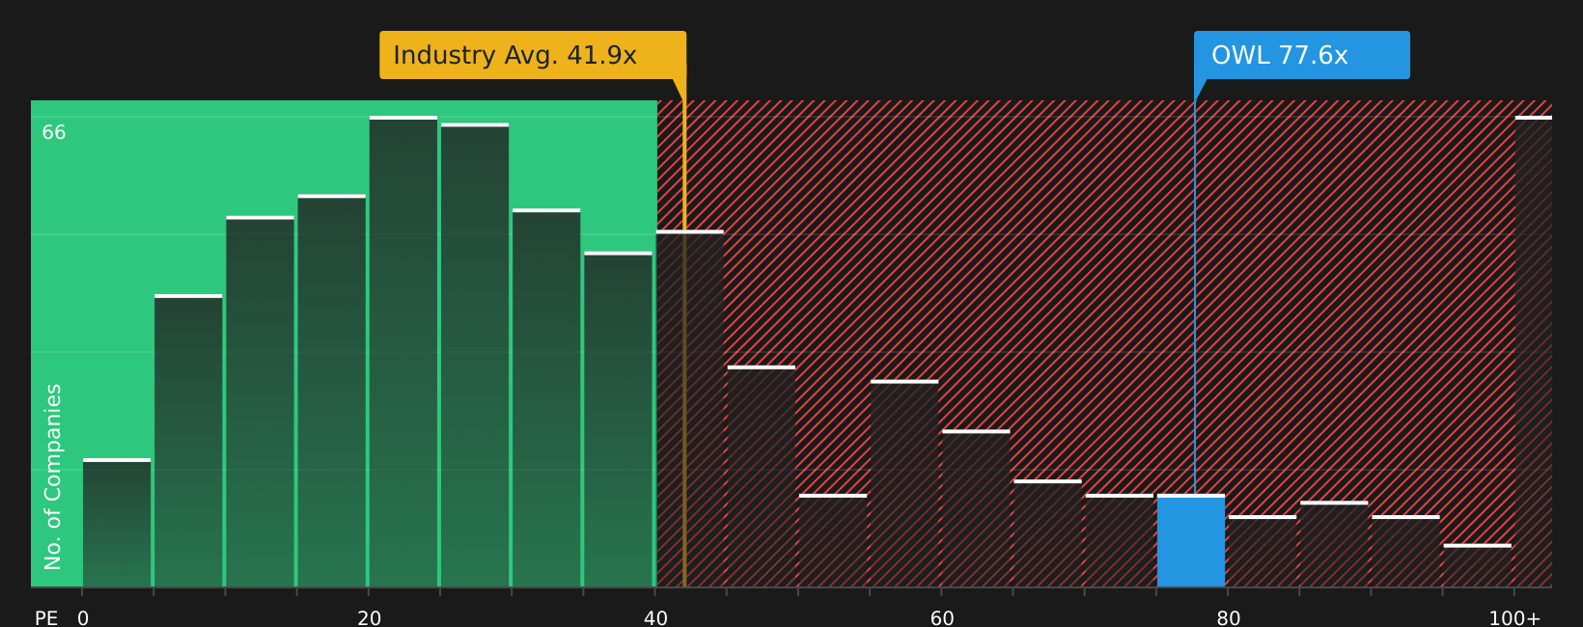
Task: Click the x-axis tick label '40'
Action: point(655,618)
